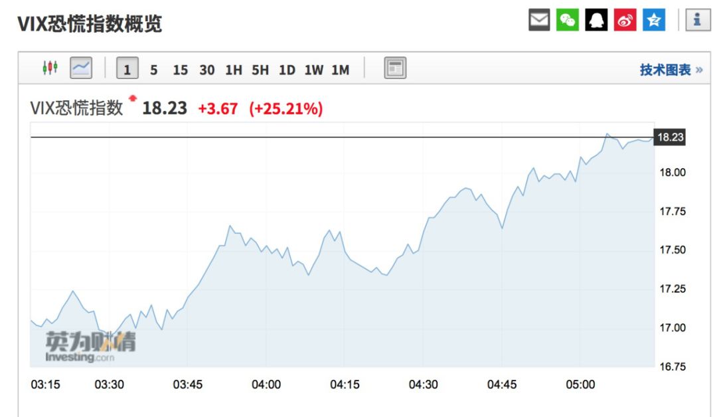Click the VIX恐慌指数 chart label
The height and width of the screenshot is (417, 717).
coord(76,108)
